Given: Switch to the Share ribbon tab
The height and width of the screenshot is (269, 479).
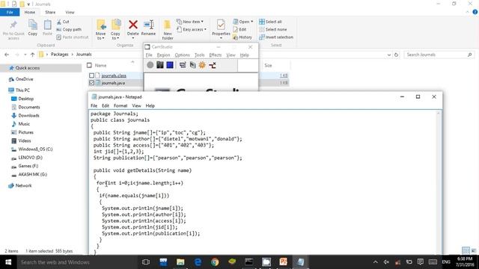Looking at the screenshot, I should [50, 12].
